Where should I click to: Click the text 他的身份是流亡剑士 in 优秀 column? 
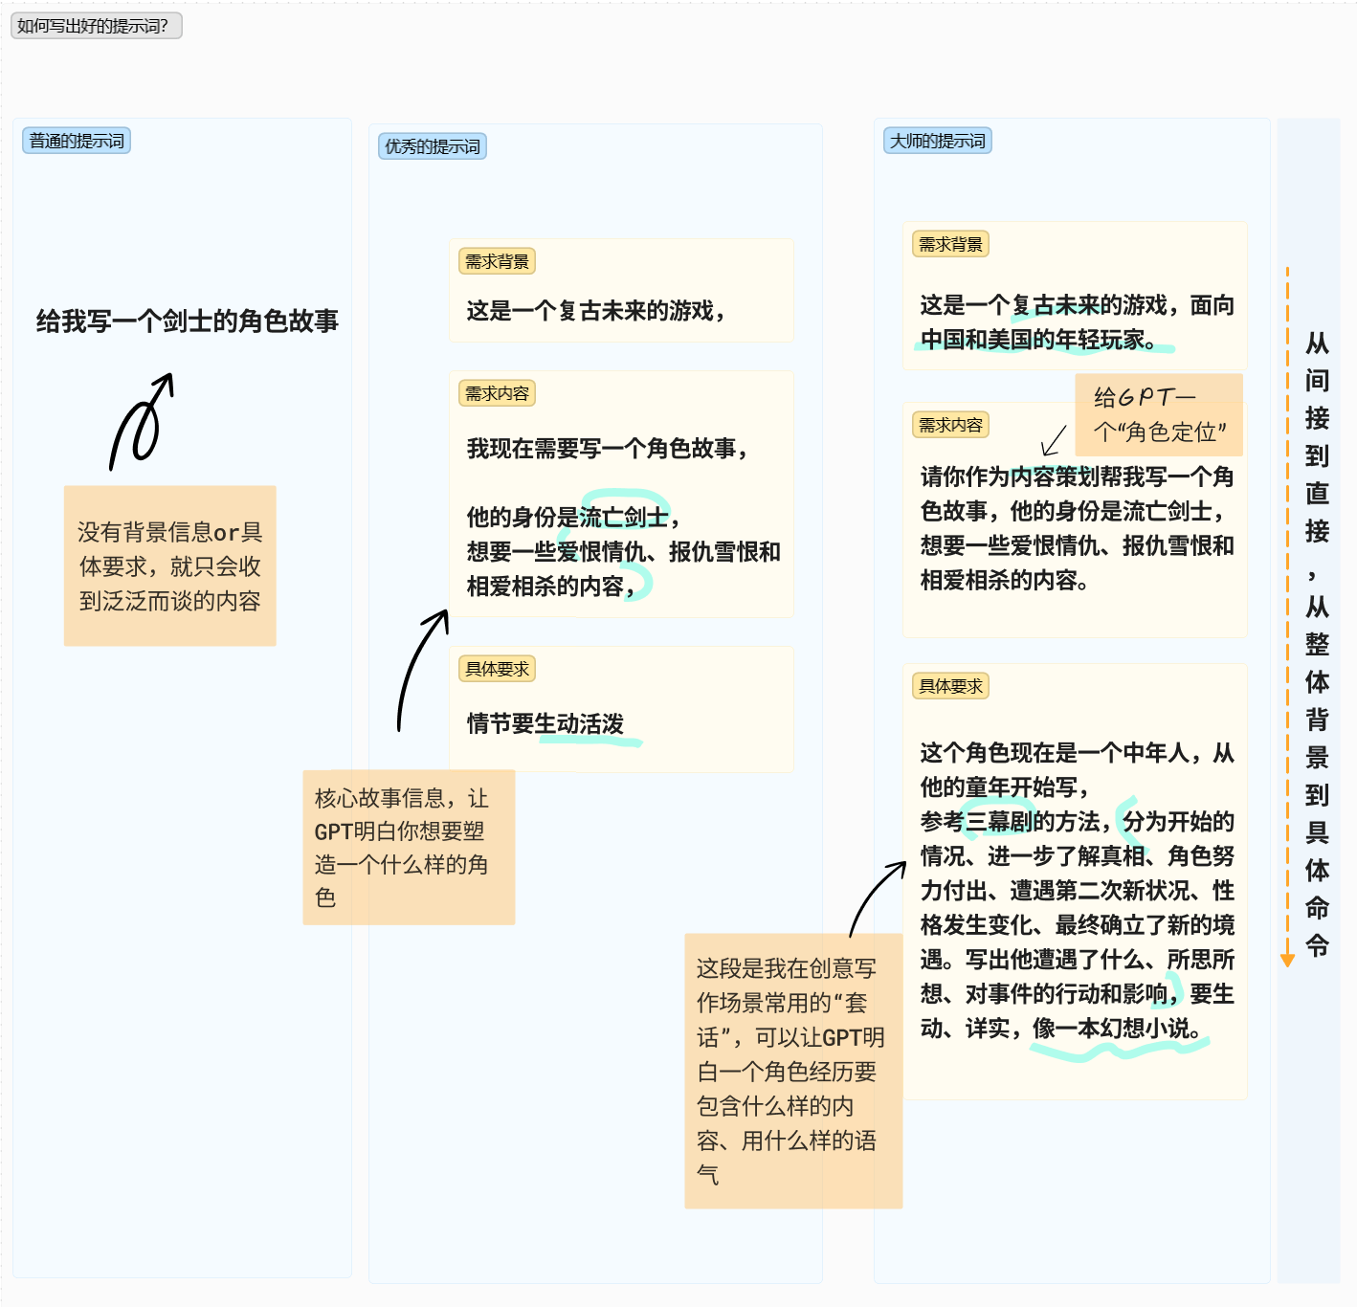click(x=573, y=518)
